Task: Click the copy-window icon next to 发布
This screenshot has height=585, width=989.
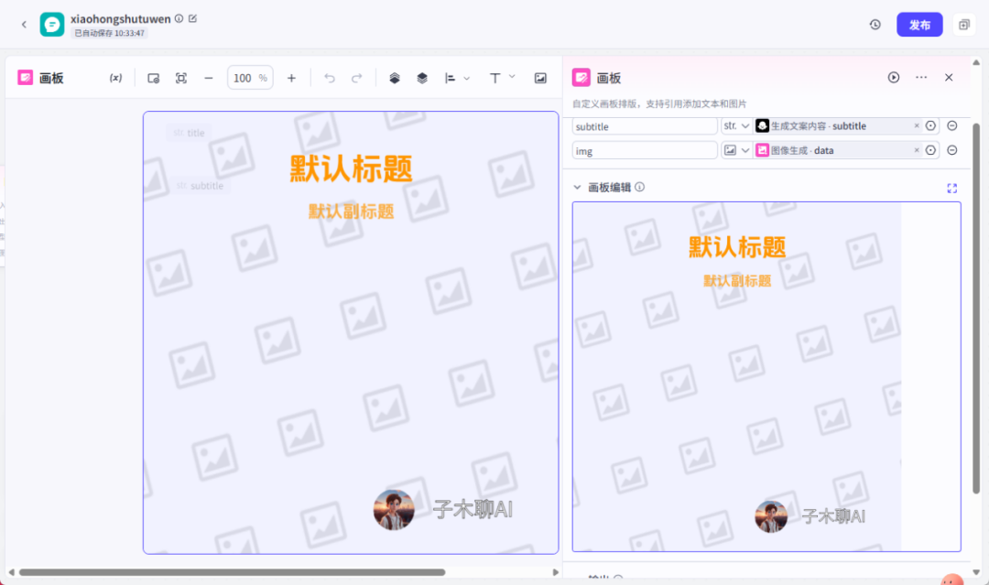Action: click(x=963, y=25)
